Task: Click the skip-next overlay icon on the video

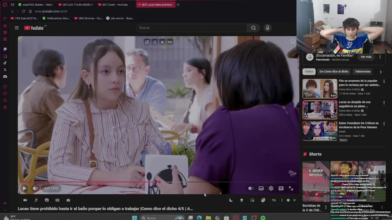Action: pos(162,42)
